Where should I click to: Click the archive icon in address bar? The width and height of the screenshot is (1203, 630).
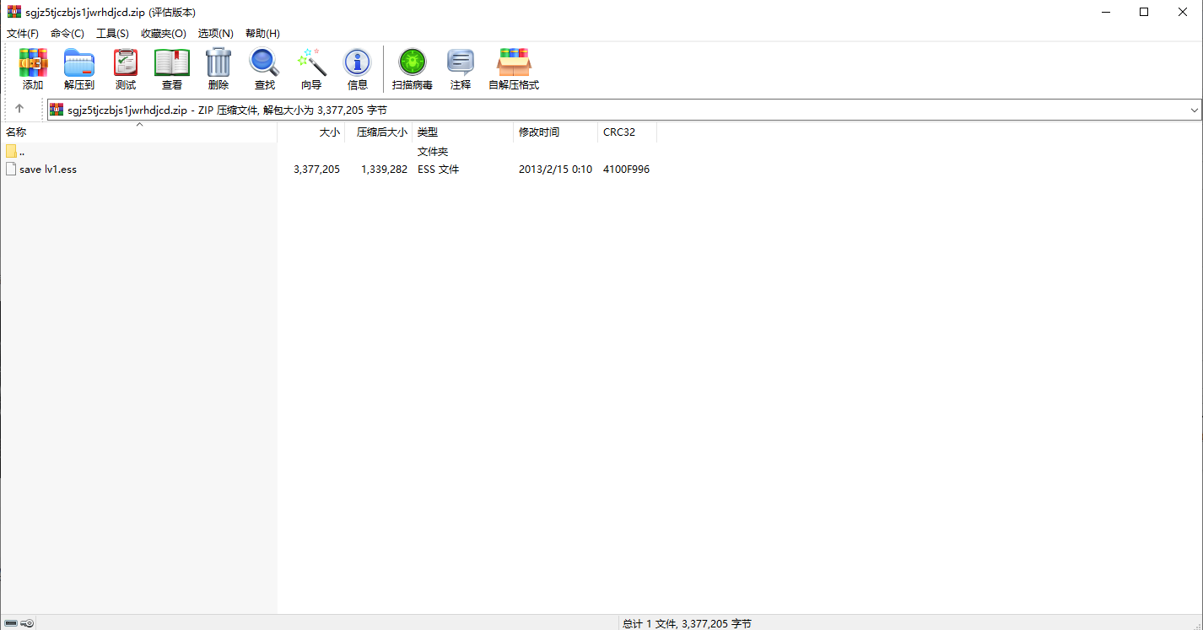[57, 110]
